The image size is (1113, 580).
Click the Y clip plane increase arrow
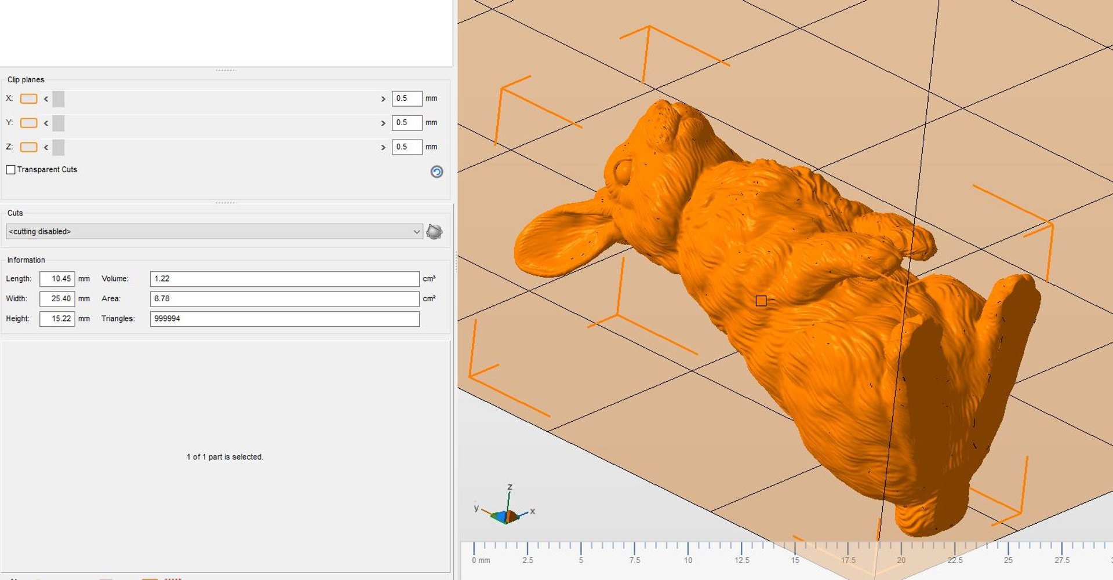[383, 123]
